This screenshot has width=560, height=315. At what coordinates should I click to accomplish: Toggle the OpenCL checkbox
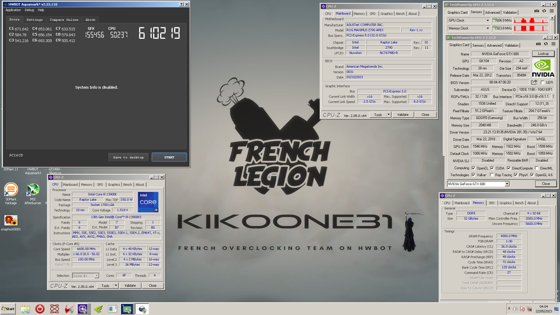(473, 168)
